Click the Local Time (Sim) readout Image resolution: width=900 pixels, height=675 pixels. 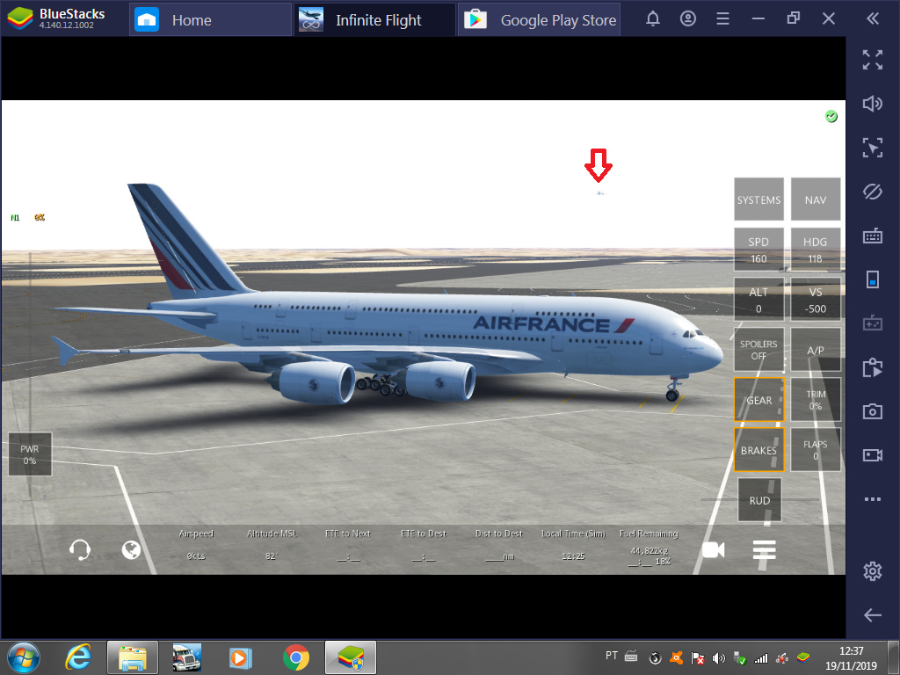pos(573,545)
